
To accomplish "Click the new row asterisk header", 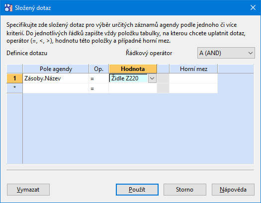I will coord(14,88).
